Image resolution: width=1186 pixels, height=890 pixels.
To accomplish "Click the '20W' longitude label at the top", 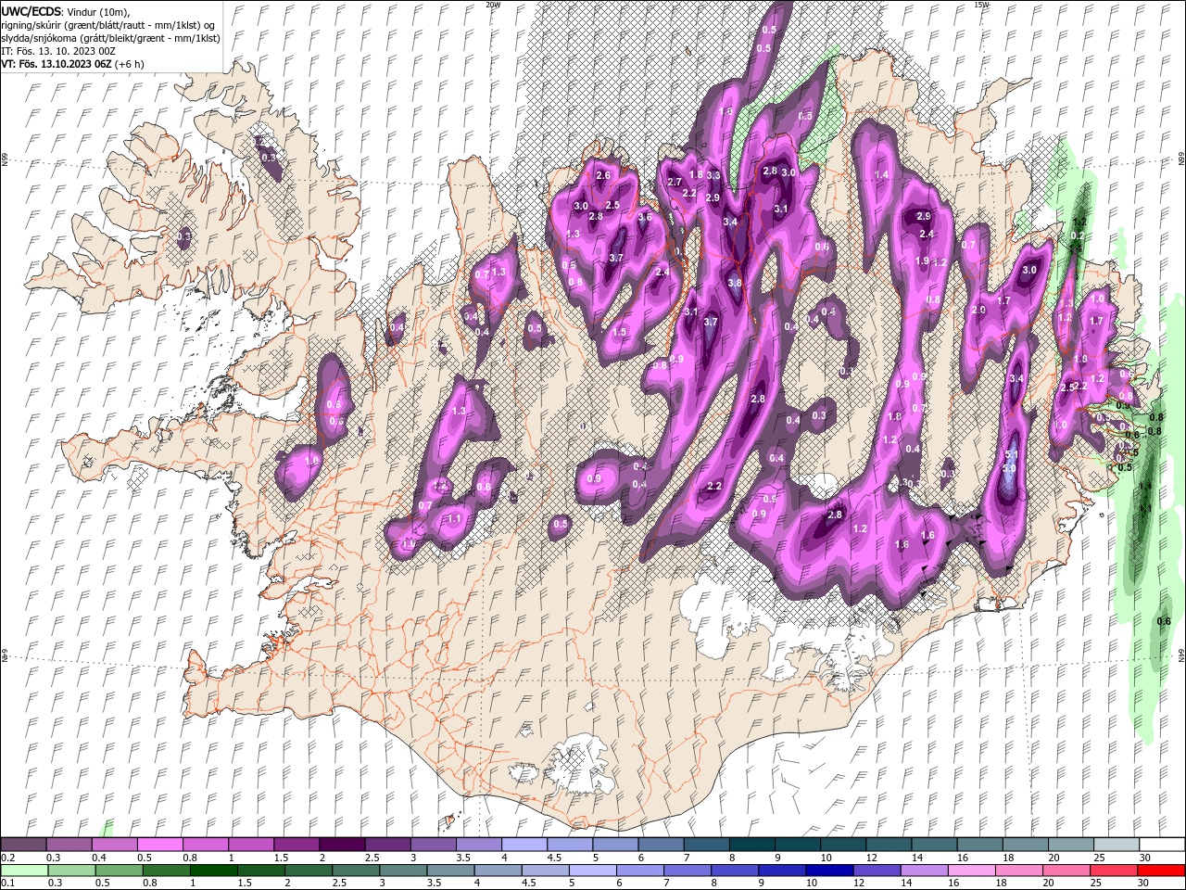I will [x=493, y=5].
